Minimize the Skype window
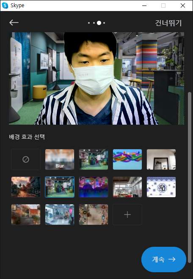The width and height of the screenshot is (193, 279). click(x=144, y=6)
